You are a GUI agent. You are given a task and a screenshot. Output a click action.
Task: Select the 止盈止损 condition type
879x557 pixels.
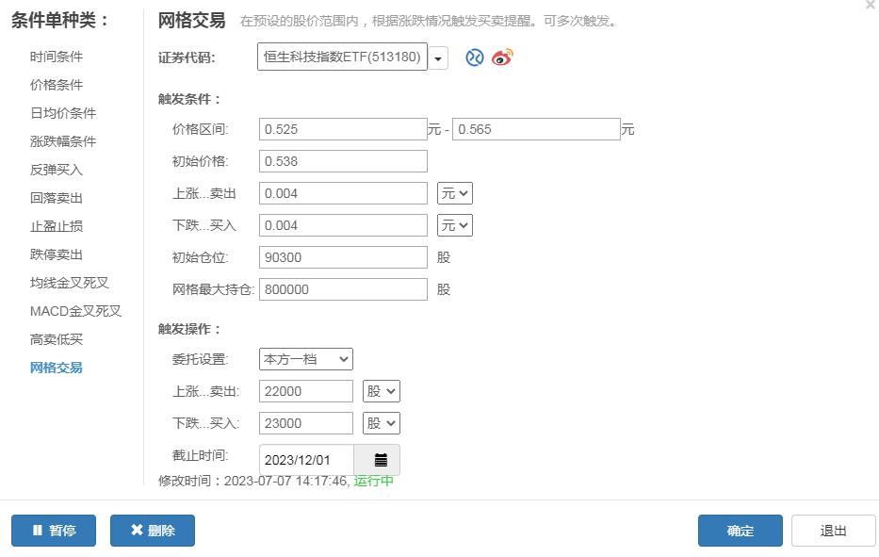(57, 226)
